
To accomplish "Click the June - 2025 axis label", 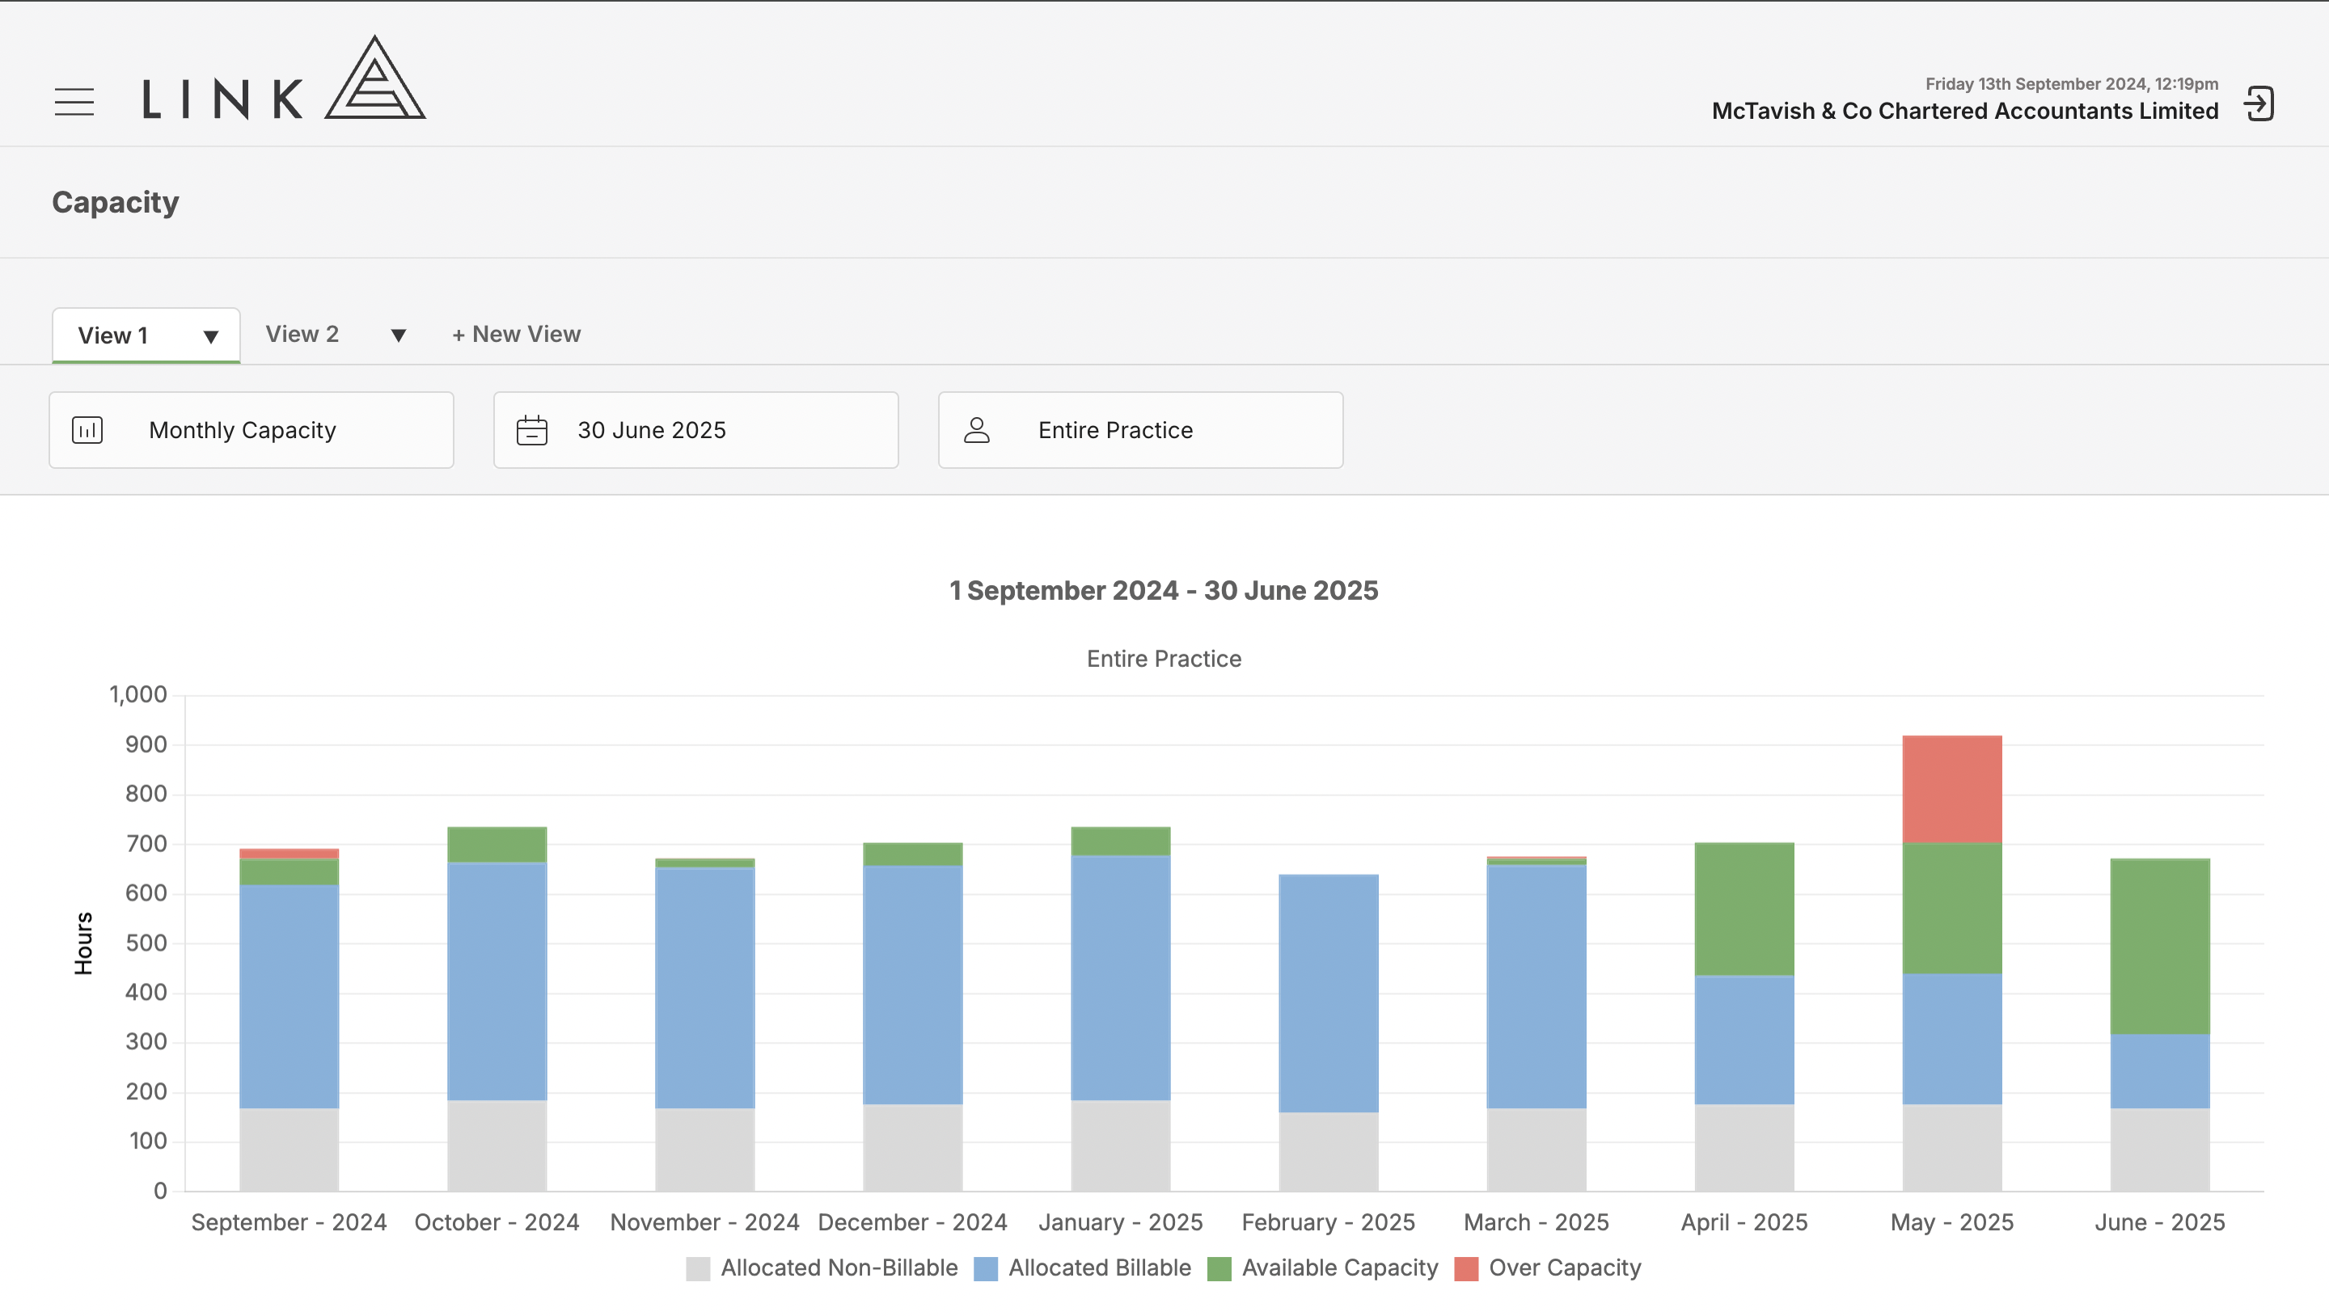I will point(2160,1223).
